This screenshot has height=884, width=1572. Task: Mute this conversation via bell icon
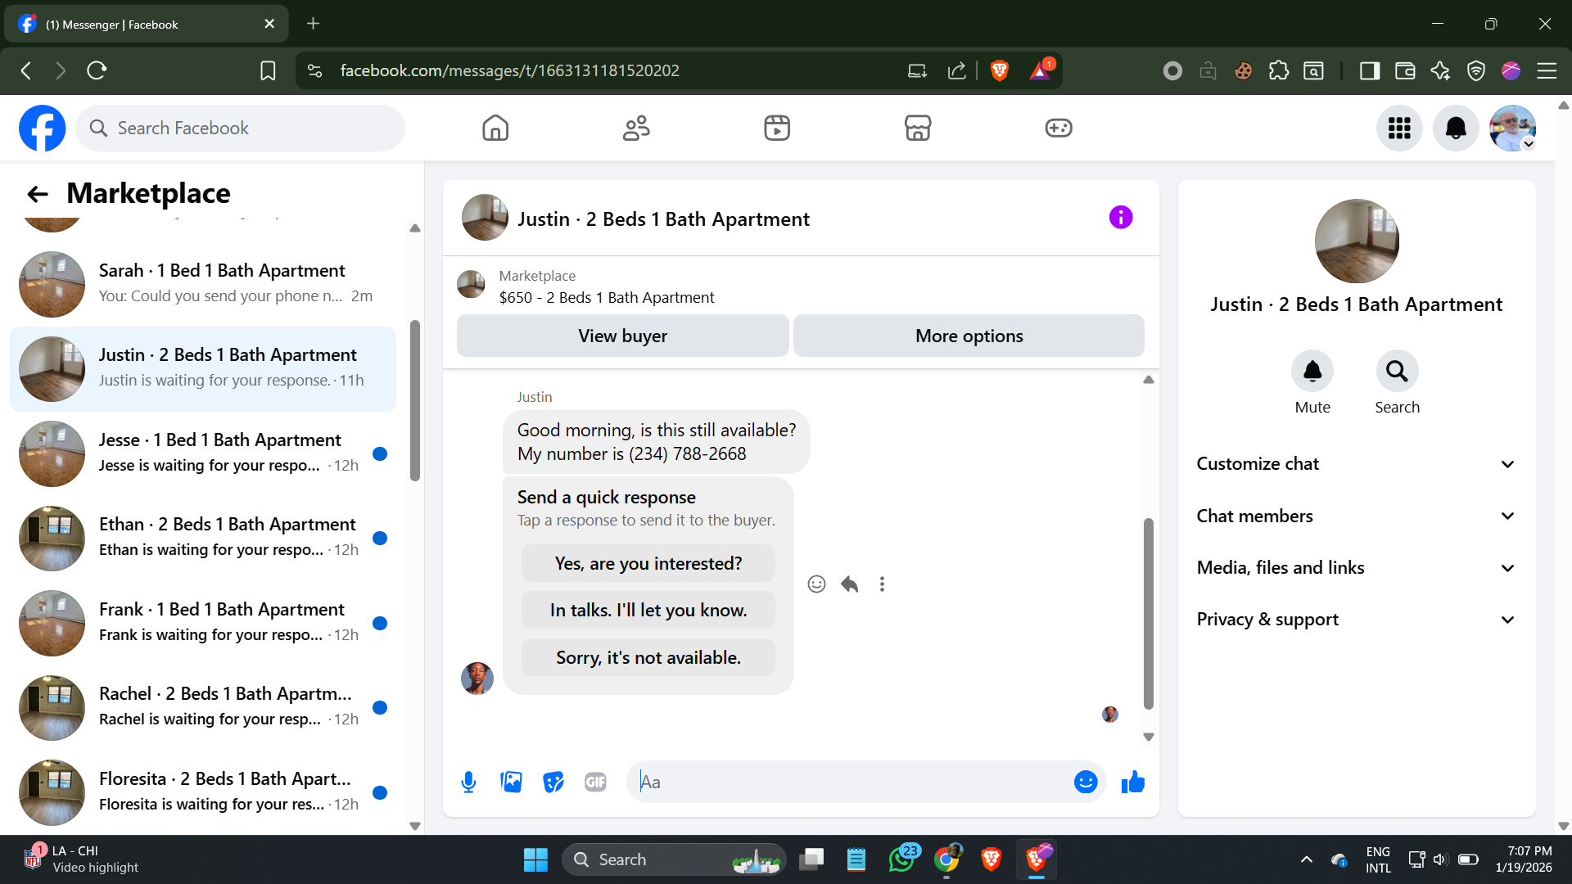pyautogui.click(x=1312, y=372)
